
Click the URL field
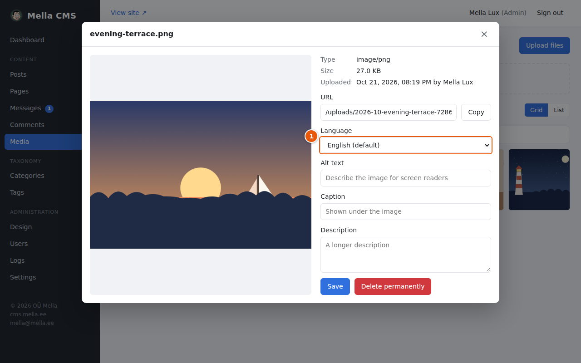(389, 112)
